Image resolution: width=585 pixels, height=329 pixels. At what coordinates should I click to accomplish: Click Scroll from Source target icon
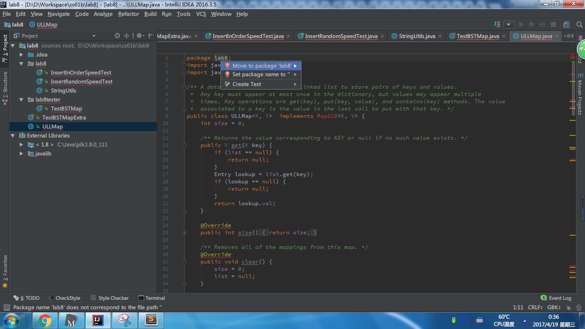[117, 36]
